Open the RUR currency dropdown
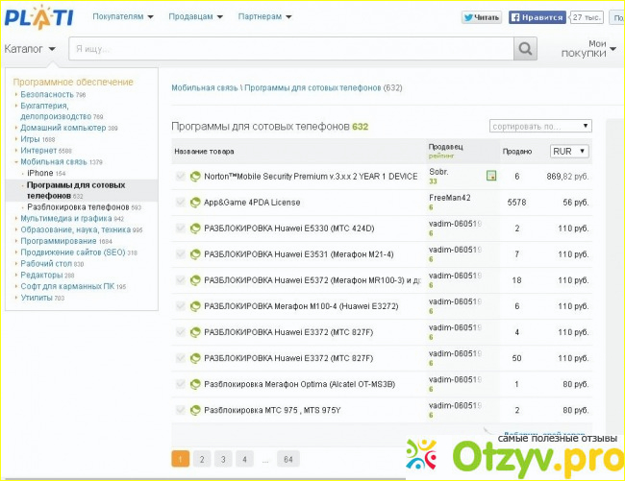Image resolution: width=625 pixels, height=481 pixels. tap(569, 151)
